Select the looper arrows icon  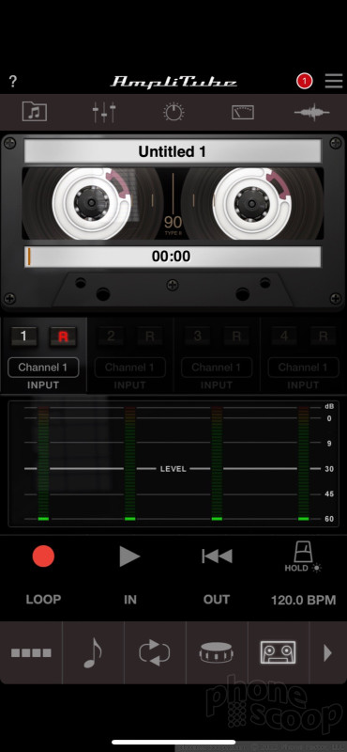pyautogui.click(x=155, y=652)
